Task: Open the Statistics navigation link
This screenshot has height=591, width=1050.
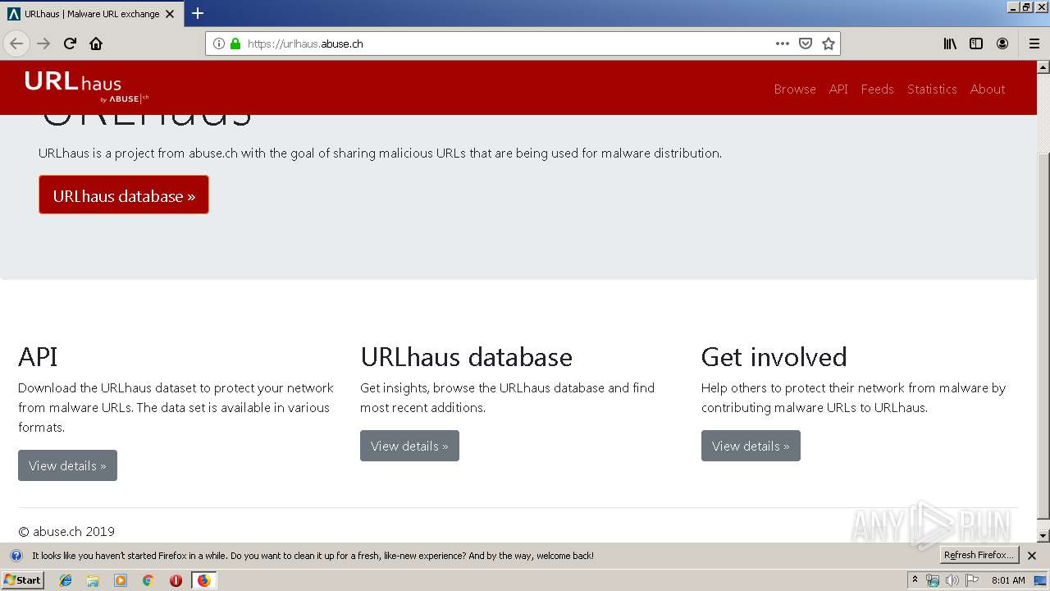Action: [932, 89]
